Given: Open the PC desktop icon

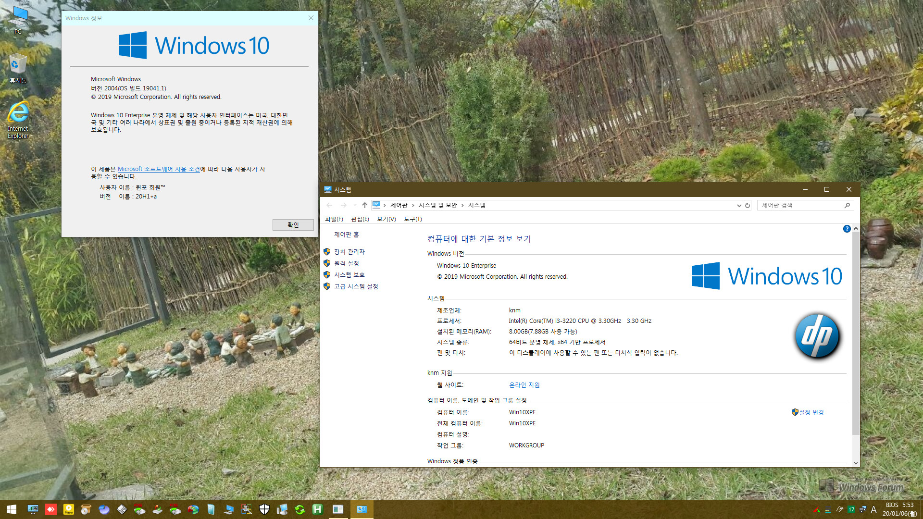Looking at the screenshot, I should 18,20.
